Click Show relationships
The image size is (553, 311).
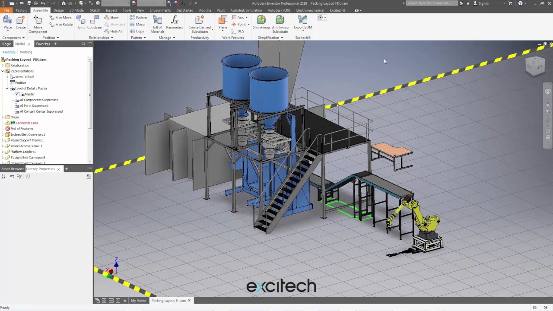pos(111,18)
